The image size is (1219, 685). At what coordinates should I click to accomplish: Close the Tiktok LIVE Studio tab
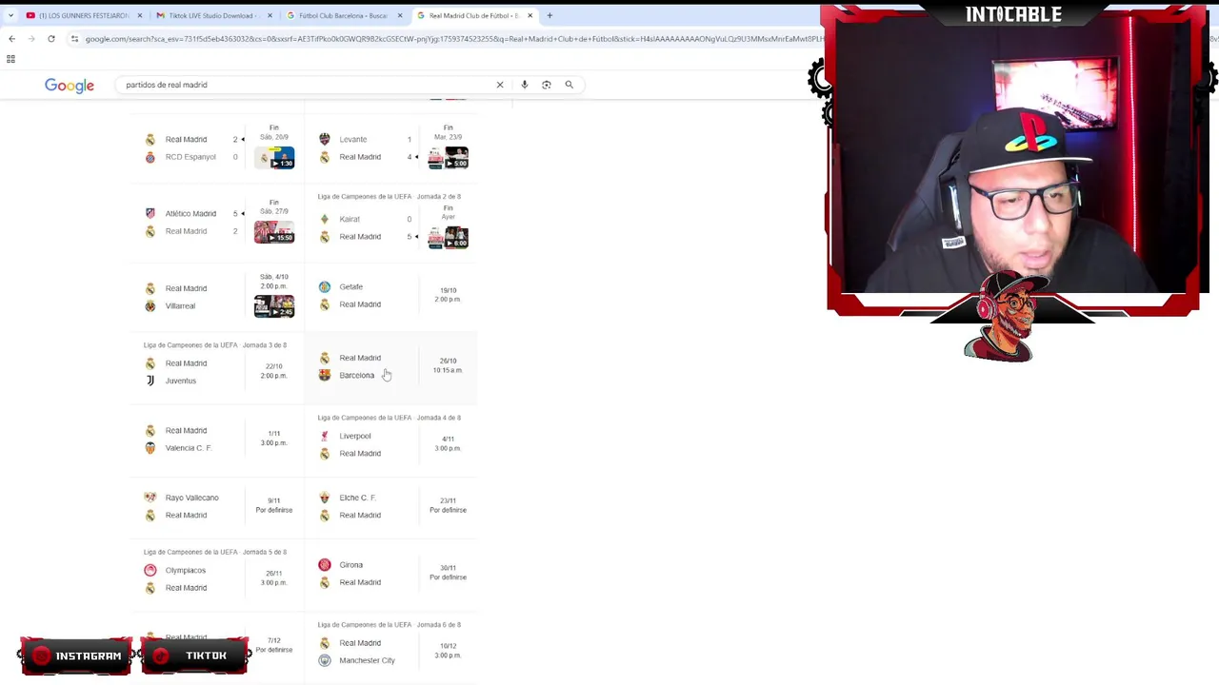click(x=270, y=15)
